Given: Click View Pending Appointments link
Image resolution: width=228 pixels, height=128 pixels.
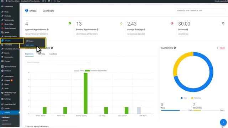Looking at the screenshot, I should click(x=87, y=34).
